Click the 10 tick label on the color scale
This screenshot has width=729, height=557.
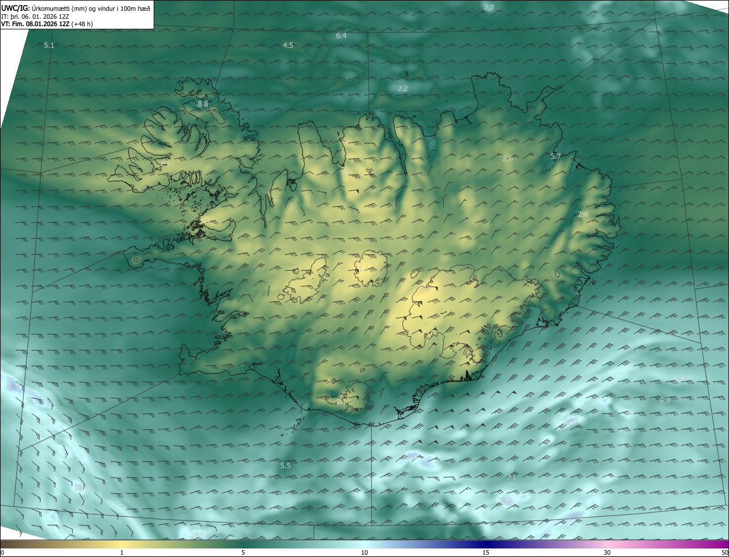coord(364,552)
